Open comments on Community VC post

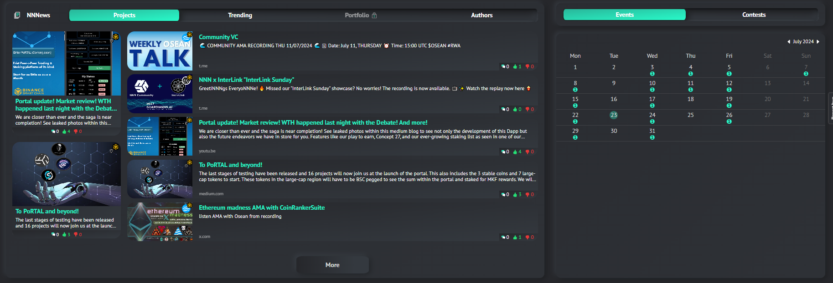(x=503, y=66)
